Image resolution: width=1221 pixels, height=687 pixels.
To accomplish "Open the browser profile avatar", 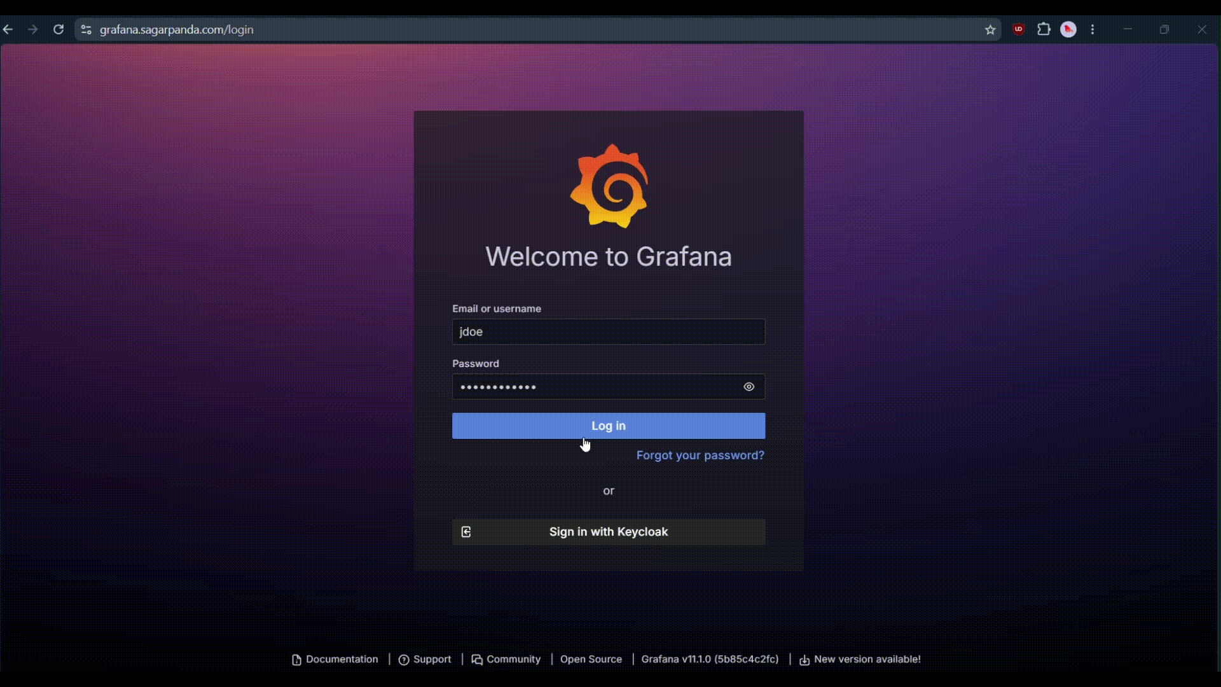I will pos(1068,29).
